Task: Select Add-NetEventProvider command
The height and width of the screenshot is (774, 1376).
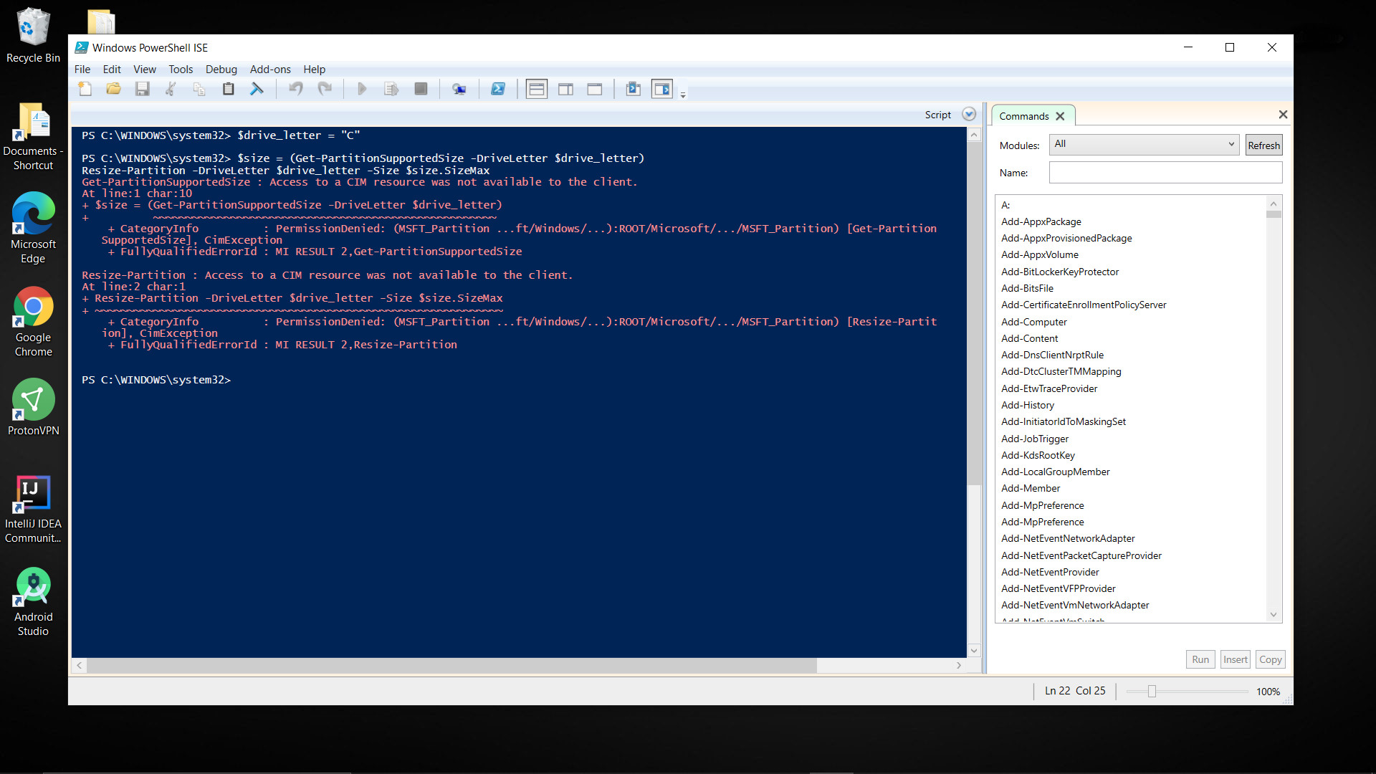Action: coord(1050,572)
